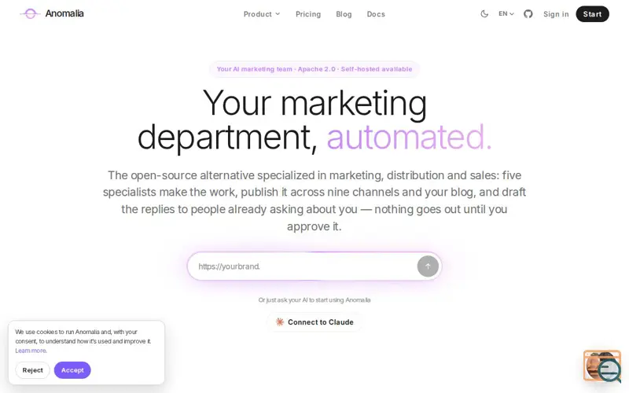Reject cookies in the consent banner
629x393 pixels.
point(32,370)
